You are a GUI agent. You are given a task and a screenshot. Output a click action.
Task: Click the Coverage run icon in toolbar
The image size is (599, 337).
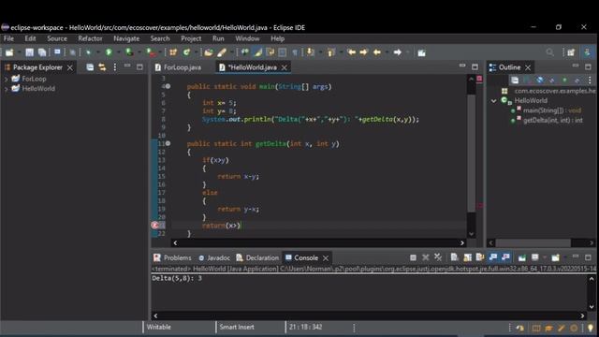point(129,52)
